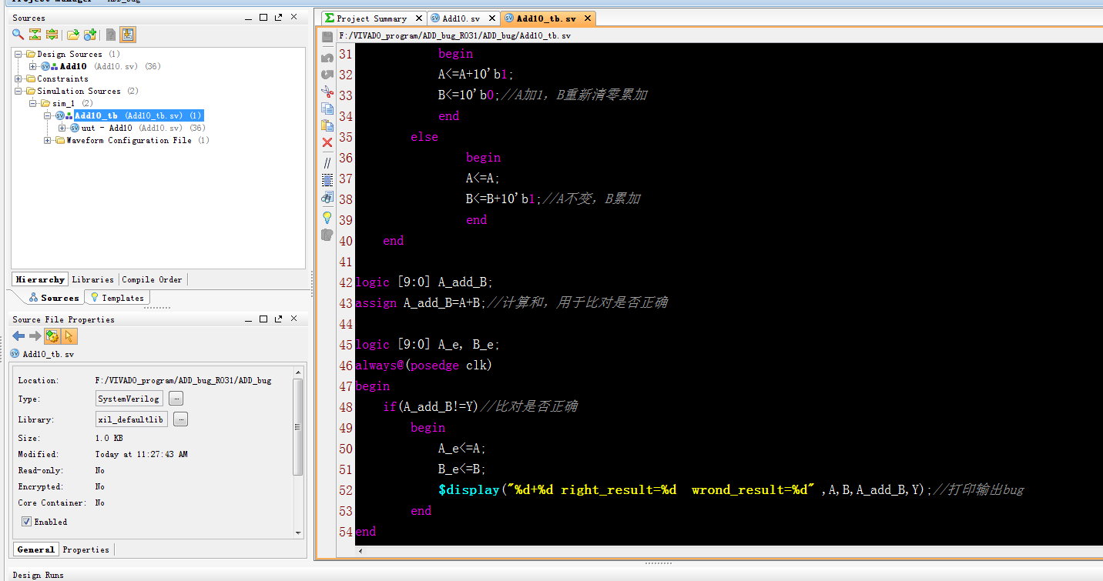Open the Templates tab
Viewport: 1103px width, 581px height.
[117, 298]
